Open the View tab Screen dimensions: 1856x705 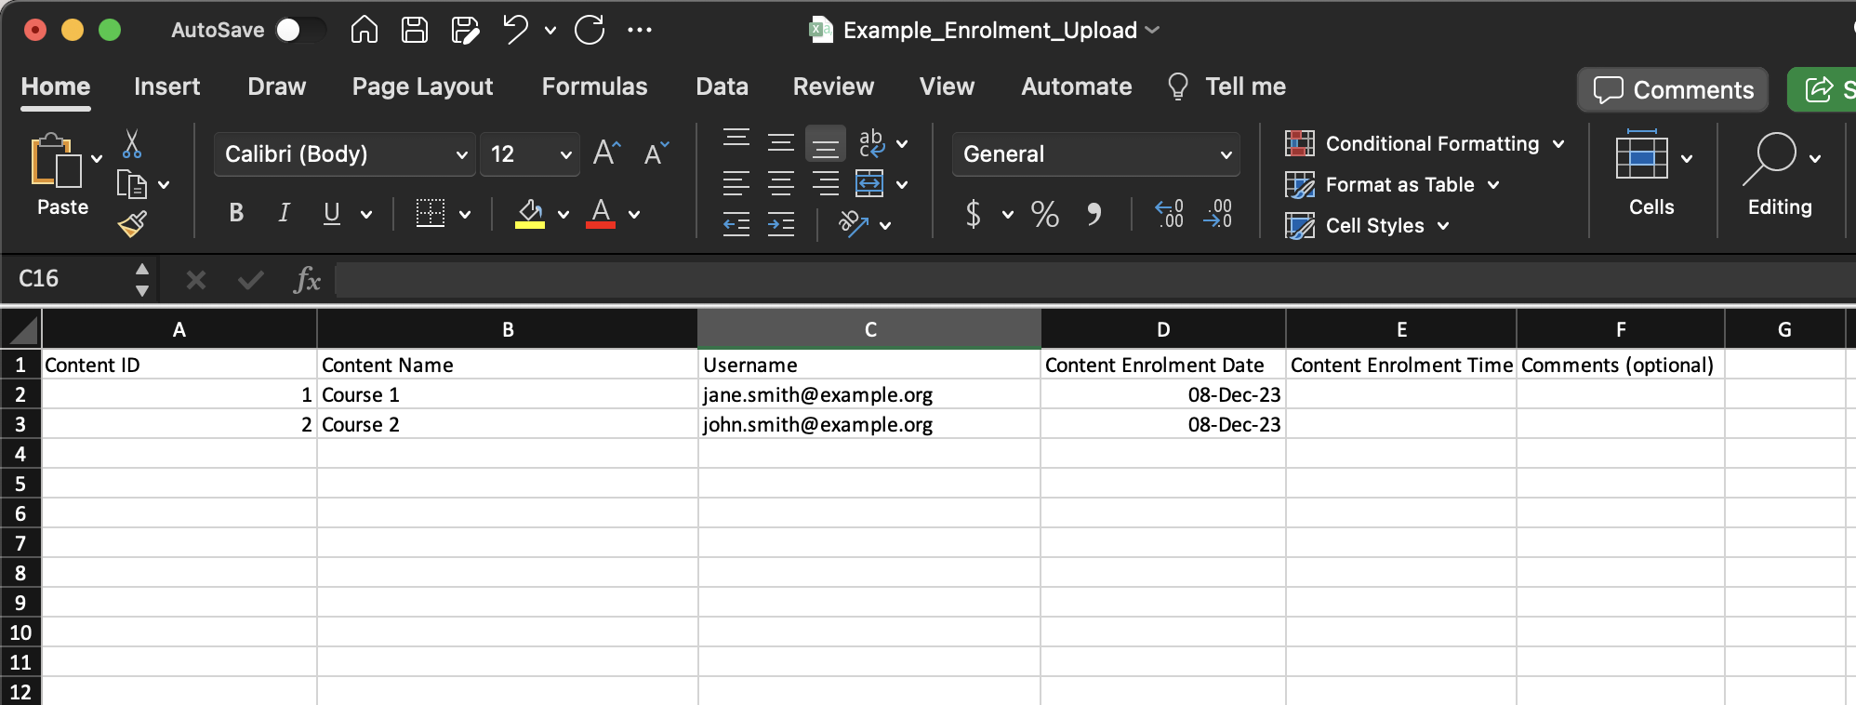(x=947, y=86)
